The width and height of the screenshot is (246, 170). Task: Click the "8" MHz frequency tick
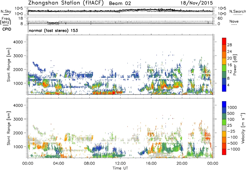point(22,24)
